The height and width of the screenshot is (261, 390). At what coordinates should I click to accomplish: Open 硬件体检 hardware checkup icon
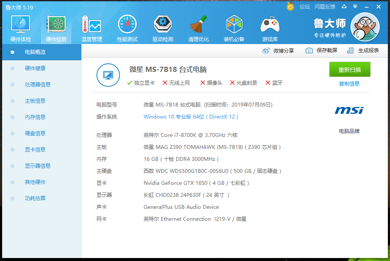pos(21,28)
